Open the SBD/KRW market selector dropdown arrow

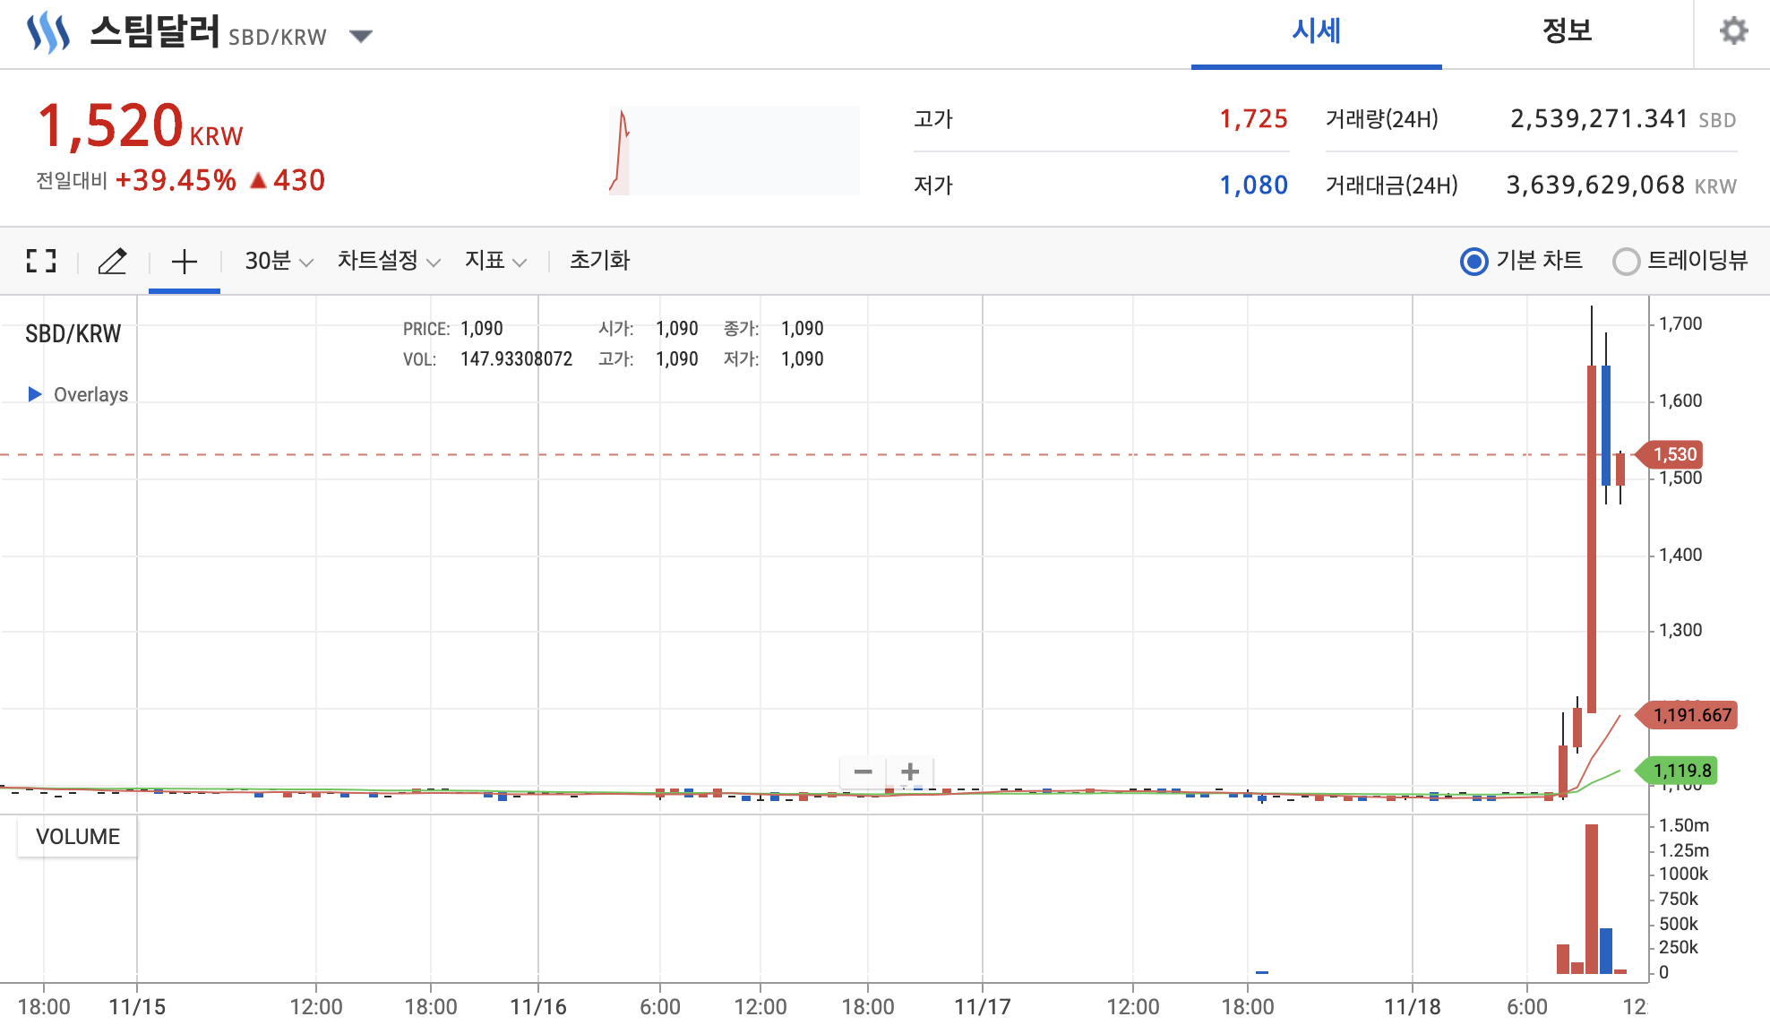(x=360, y=37)
